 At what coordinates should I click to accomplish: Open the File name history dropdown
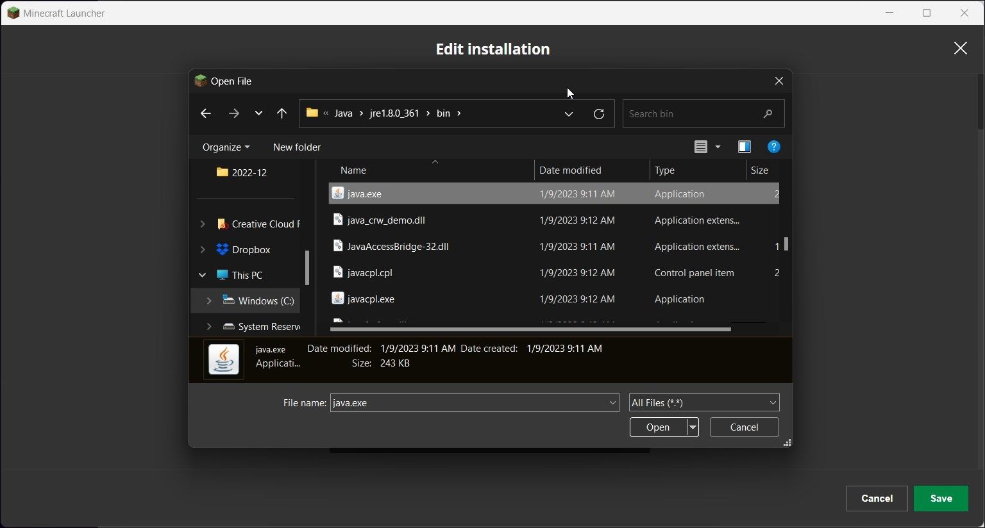tap(612, 403)
